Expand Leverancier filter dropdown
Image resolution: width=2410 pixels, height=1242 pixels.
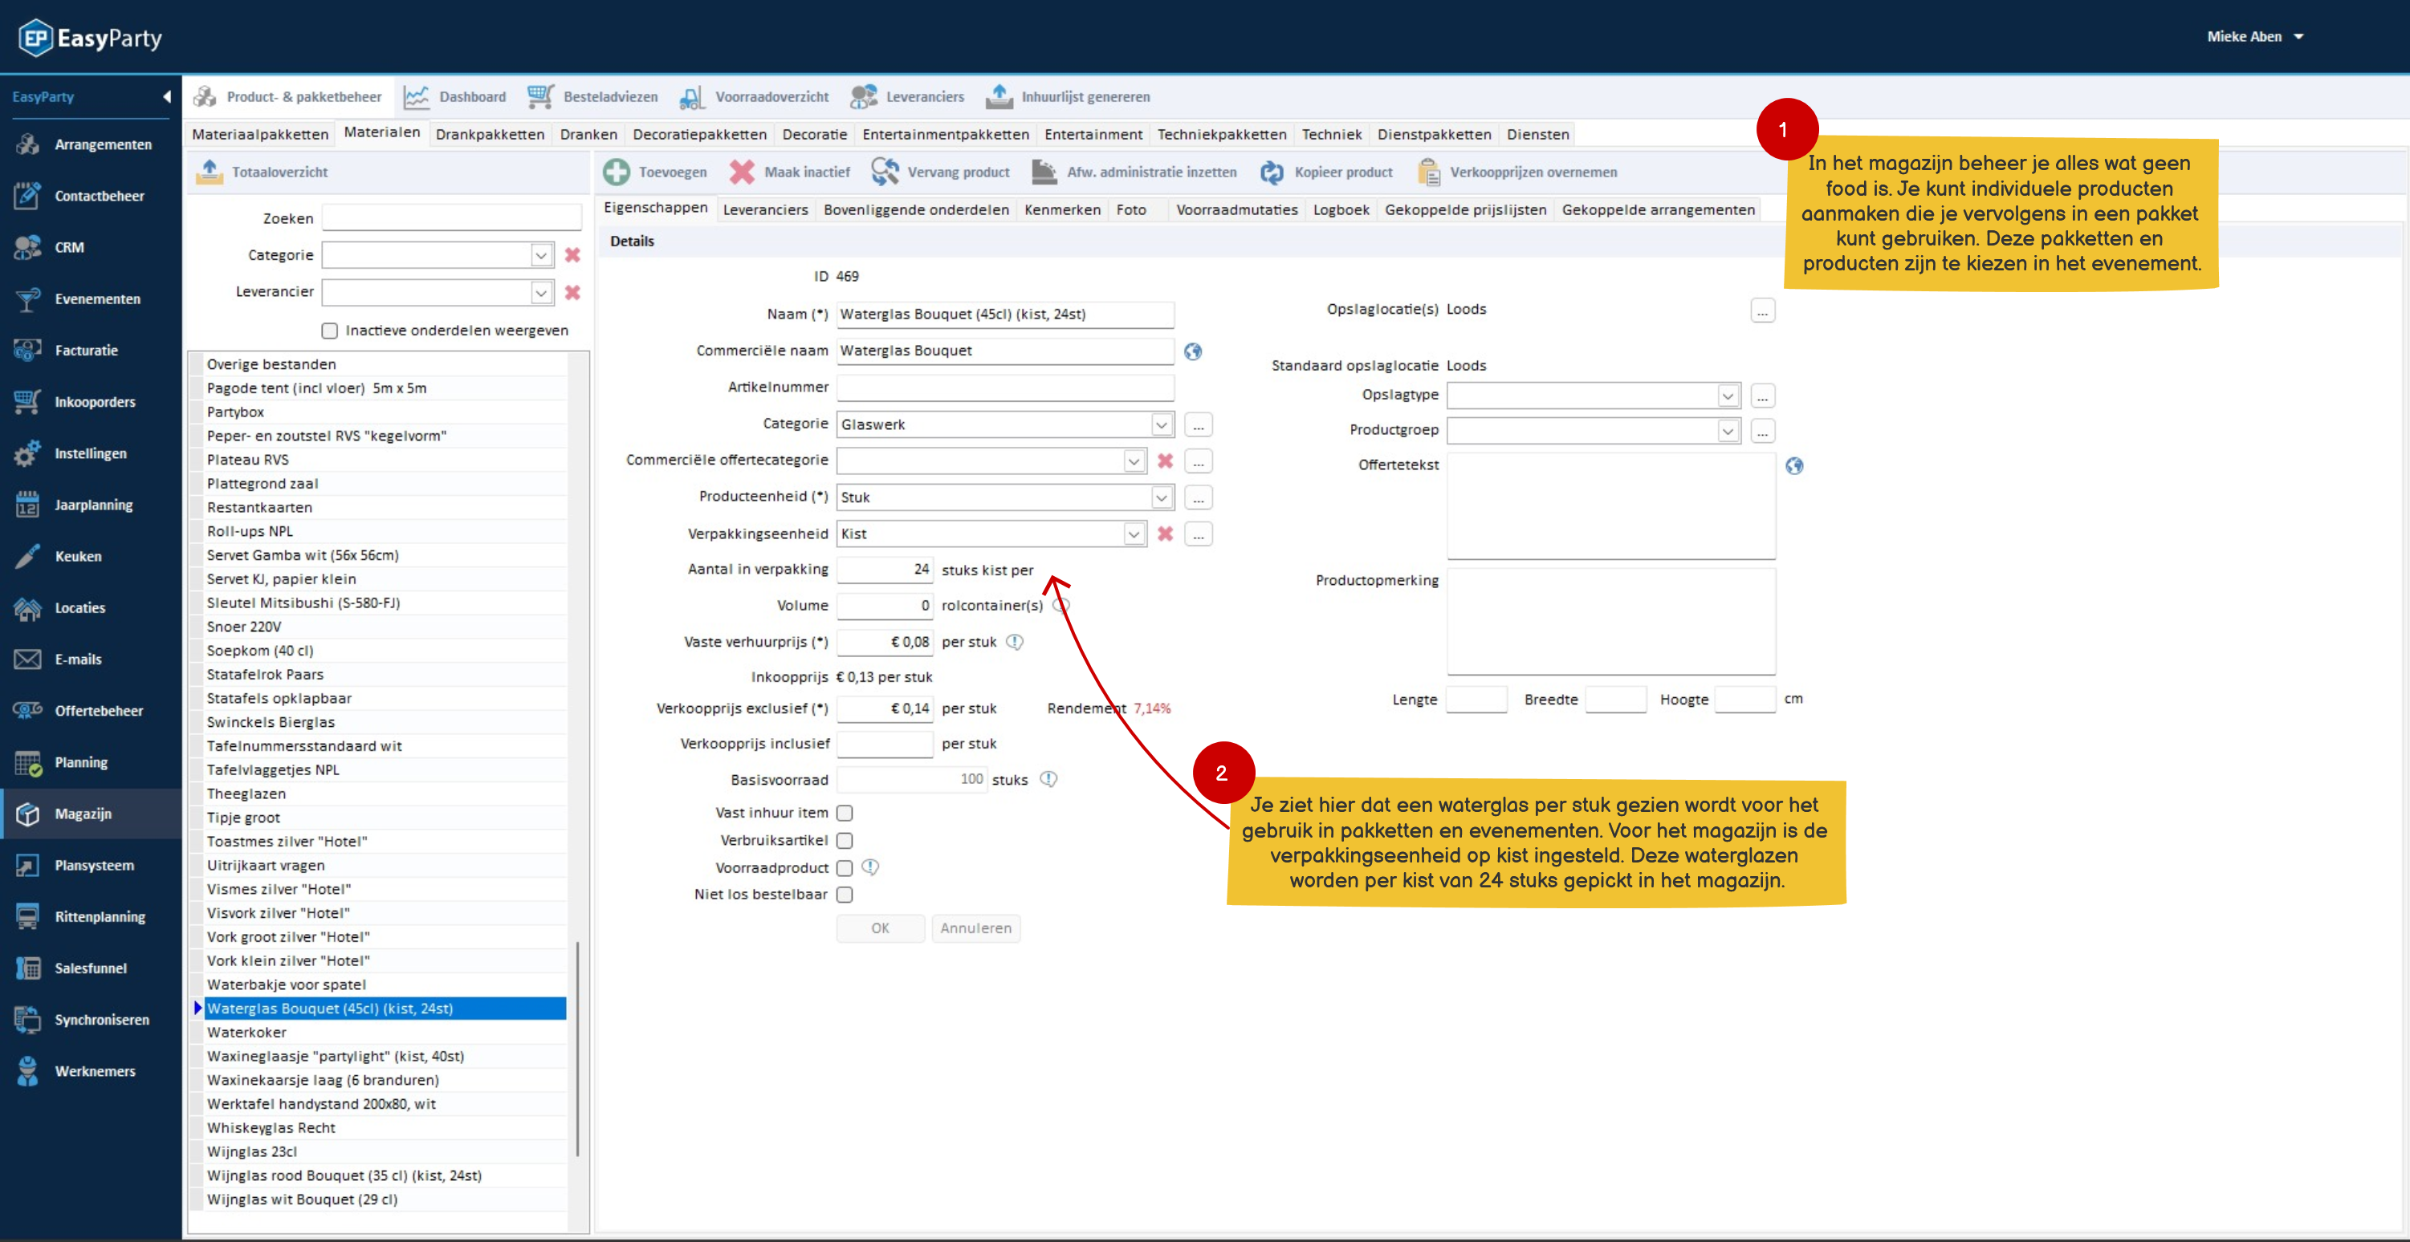541,292
